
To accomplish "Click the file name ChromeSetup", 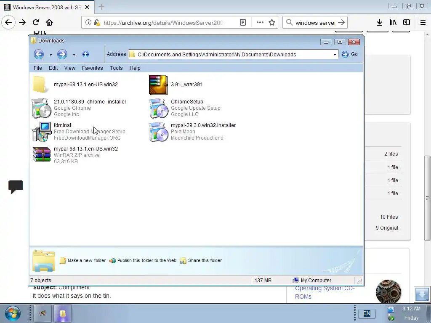I will 187,102.
